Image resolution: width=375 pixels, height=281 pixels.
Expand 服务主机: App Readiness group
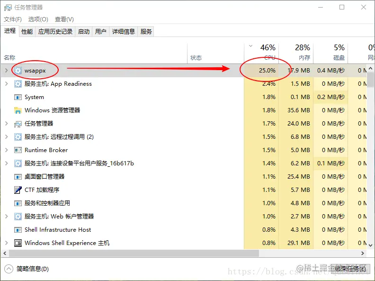click(x=7, y=84)
